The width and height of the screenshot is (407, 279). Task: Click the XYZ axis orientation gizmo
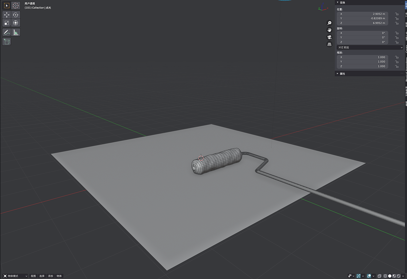click(323, 8)
